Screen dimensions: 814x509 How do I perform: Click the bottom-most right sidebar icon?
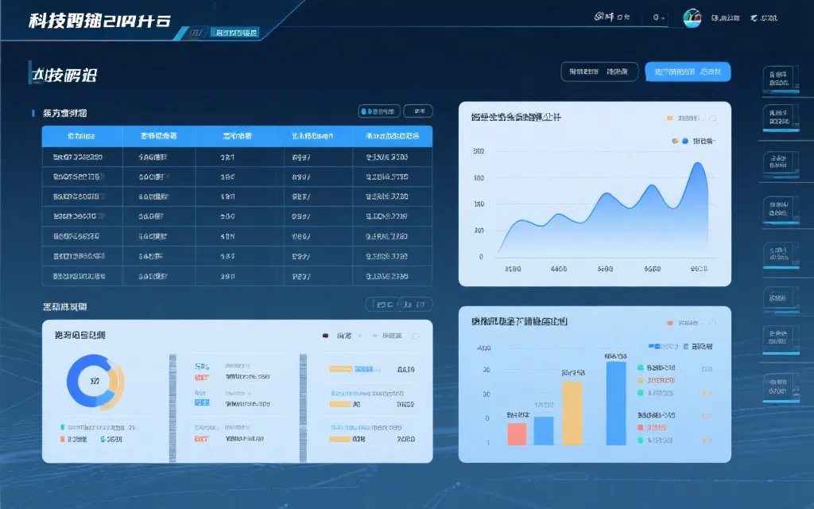779,387
